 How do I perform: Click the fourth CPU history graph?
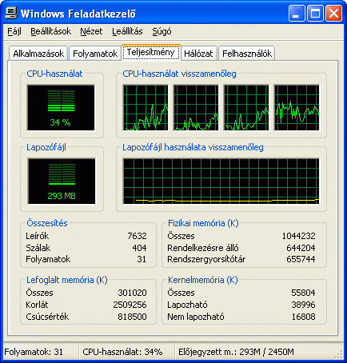click(297, 108)
